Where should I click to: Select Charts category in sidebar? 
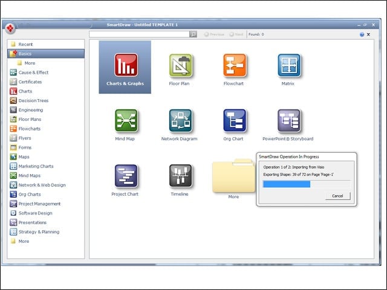21,91
